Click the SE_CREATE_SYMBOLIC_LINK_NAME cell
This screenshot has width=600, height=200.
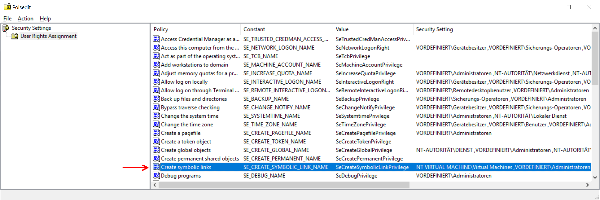tap(286, 167)
